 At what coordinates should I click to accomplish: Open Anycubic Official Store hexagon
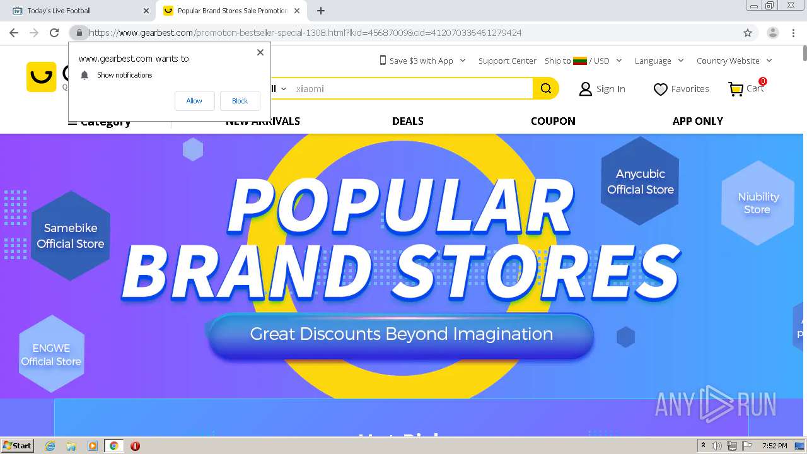pos(640,182)
